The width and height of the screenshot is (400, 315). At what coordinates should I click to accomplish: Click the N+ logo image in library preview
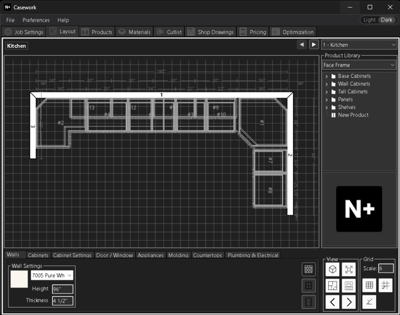pos(359,209)
